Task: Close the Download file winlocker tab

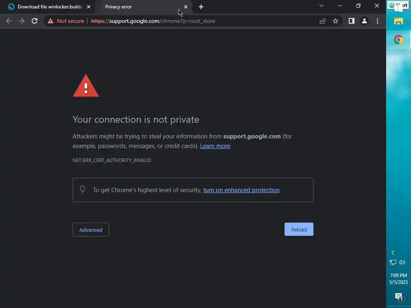Action: [x=89, y=7]
